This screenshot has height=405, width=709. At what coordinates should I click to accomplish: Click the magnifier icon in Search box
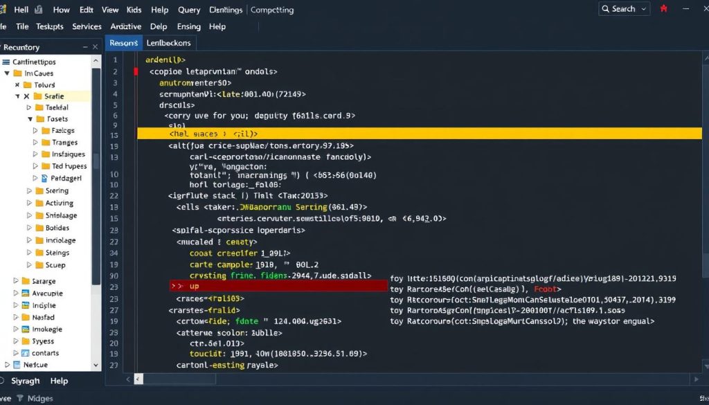605,9
